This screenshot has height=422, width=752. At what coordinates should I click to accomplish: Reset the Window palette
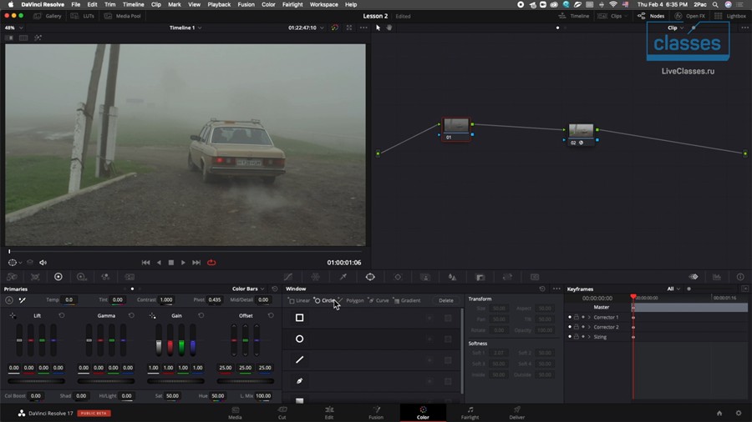click(542, 289)
